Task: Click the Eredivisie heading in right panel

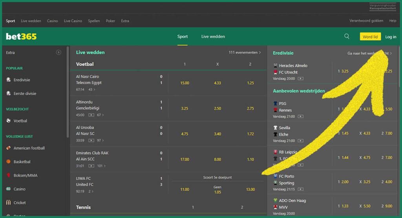Action: (x=283, y=53)
